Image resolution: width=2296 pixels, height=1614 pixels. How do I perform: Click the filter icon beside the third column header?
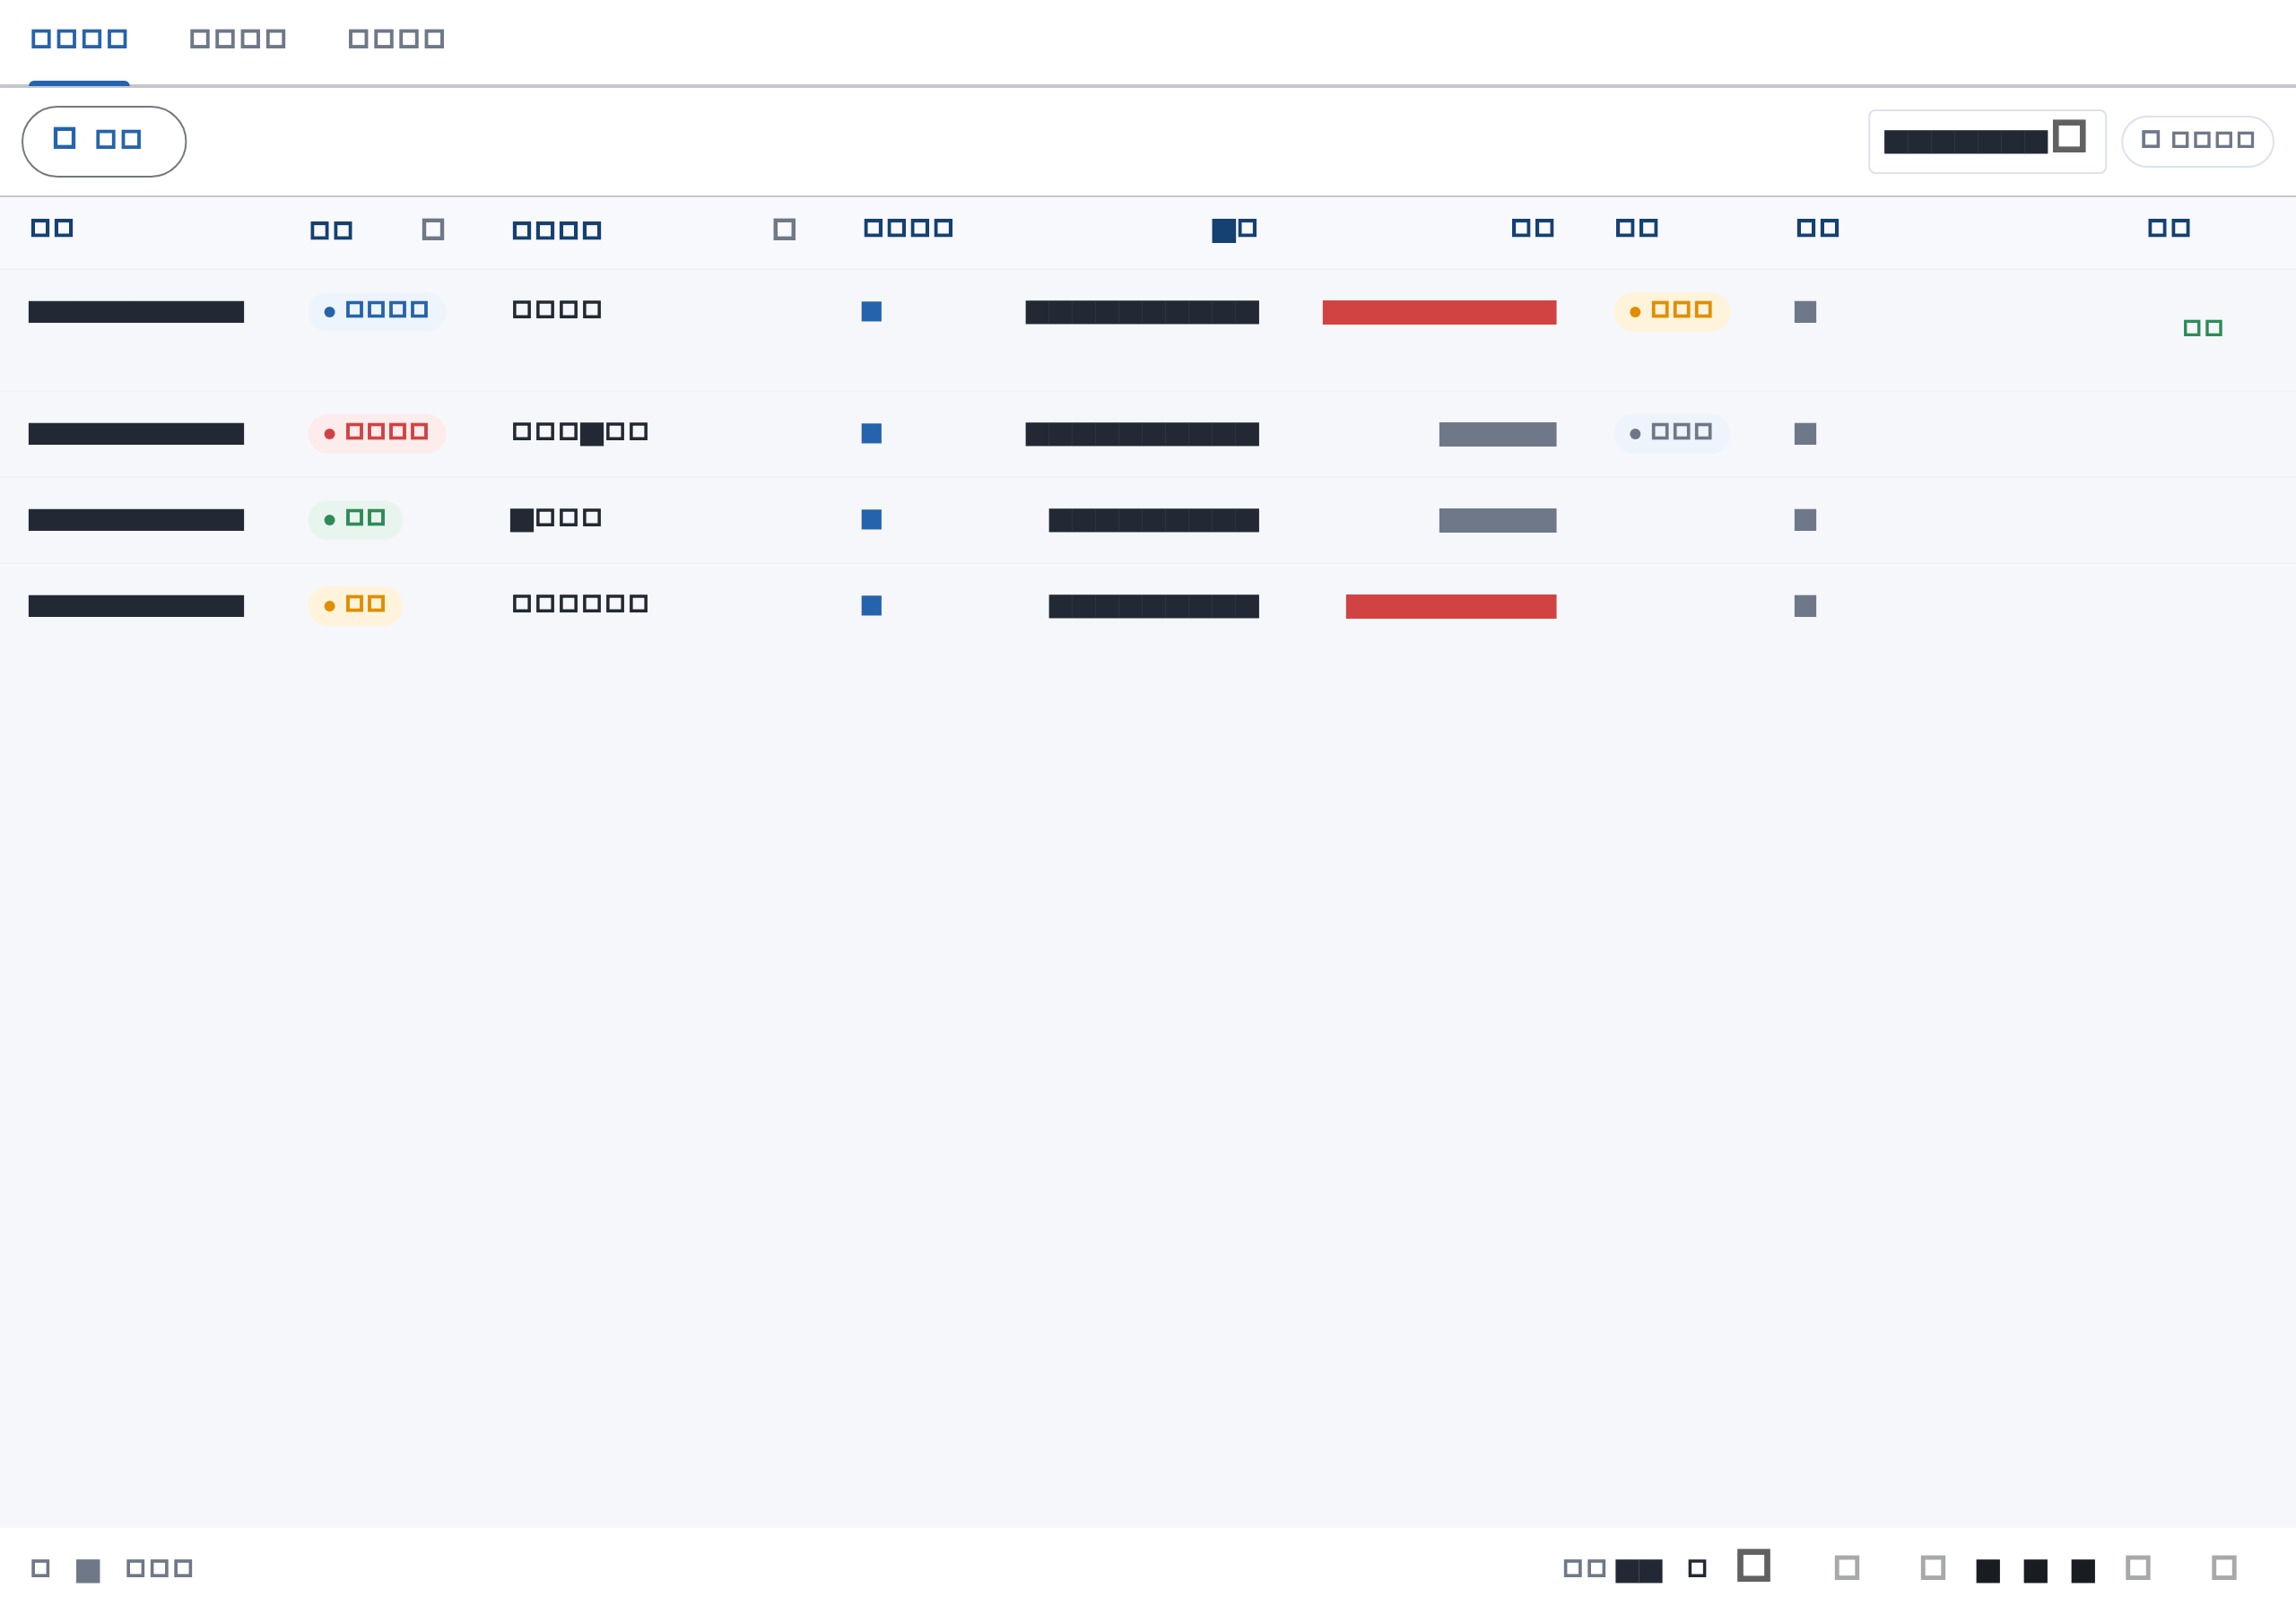click(x=785, y=230)
